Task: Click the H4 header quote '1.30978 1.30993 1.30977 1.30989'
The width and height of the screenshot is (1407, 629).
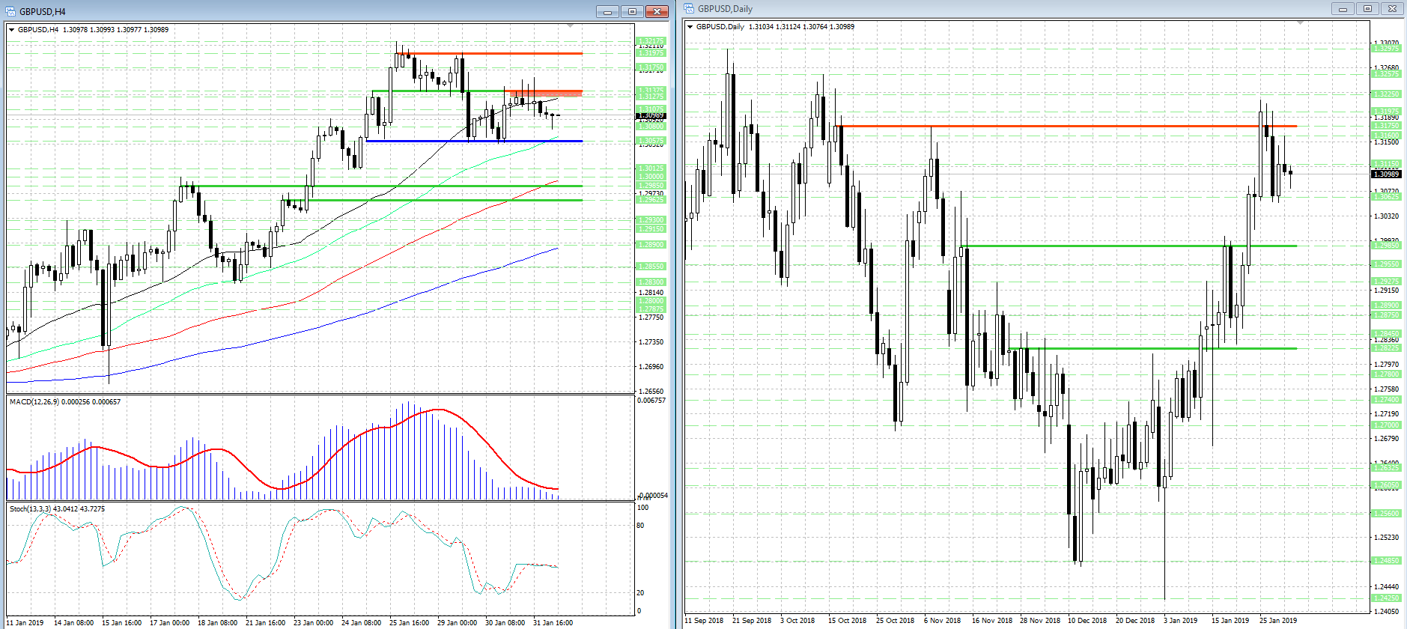Action: coord(116,30)
